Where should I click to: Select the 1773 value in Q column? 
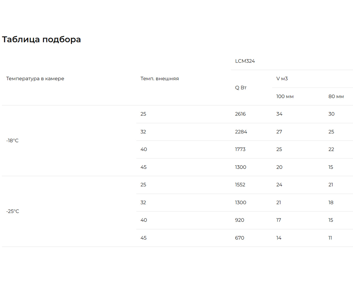(x=240, y=149)
